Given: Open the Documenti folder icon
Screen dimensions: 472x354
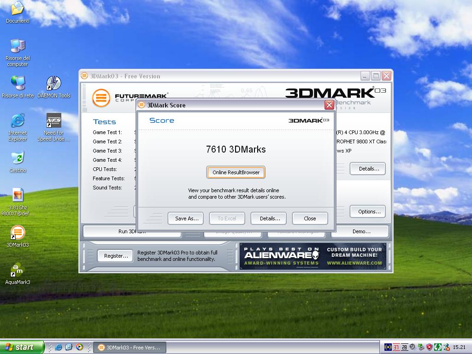Looking at the screenshot, I should [18, 9].
